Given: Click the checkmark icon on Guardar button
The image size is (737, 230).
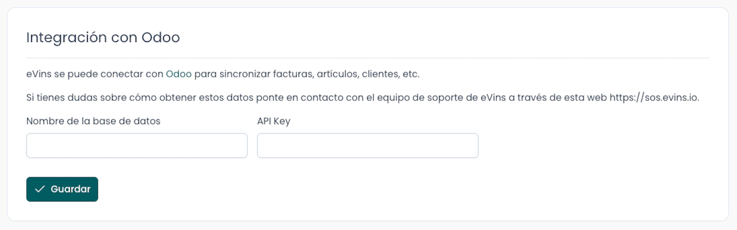Looking at the screenshot, I should point(40,189).
